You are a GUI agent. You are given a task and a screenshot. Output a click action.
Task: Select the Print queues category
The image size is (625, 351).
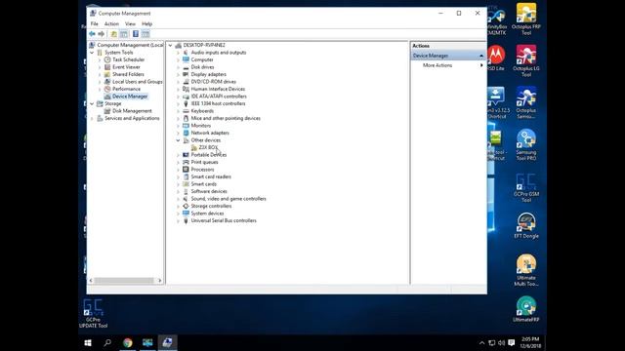click(x=204, y=163)
